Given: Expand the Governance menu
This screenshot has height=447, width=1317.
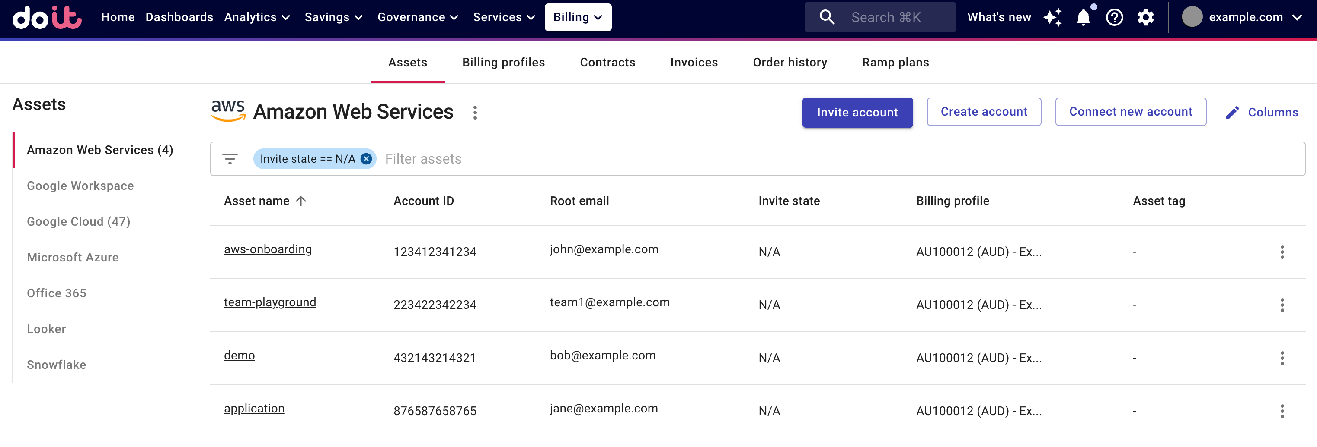Looking at the screenshot, I should 418,17.
